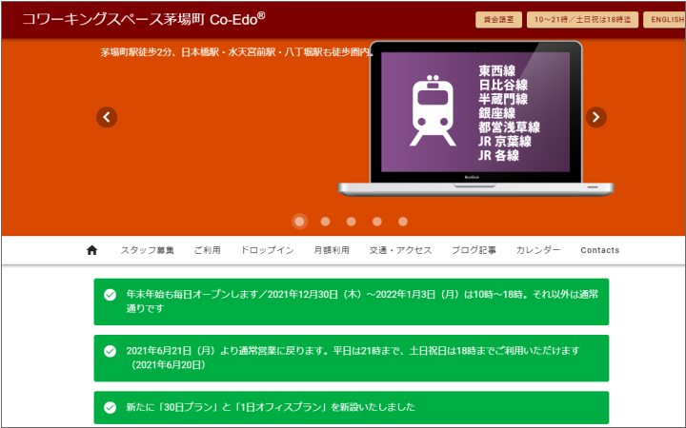Click check icon on 年末年始 announcement
Image resolution: width=686 pixels, height=428 pixels.
point(111,295)
